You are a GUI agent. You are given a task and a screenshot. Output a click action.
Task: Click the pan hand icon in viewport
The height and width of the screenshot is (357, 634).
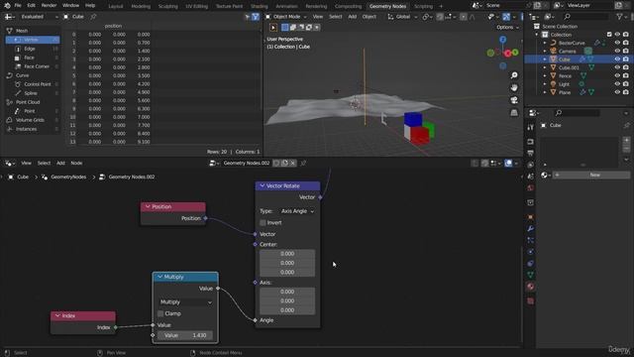click(x=514, y=87)
